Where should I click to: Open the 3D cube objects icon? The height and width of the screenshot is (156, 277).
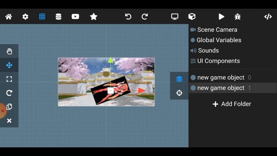tap(192, 17)
